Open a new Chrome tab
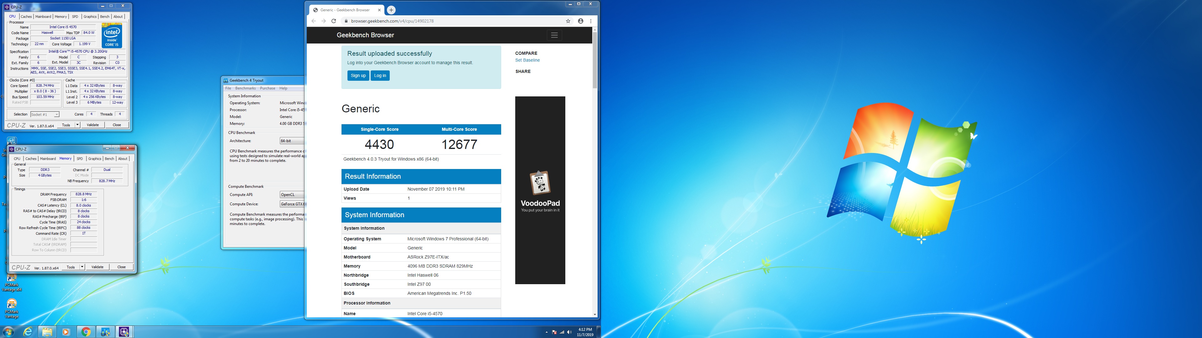1202x338 pixels. (391, 10)
